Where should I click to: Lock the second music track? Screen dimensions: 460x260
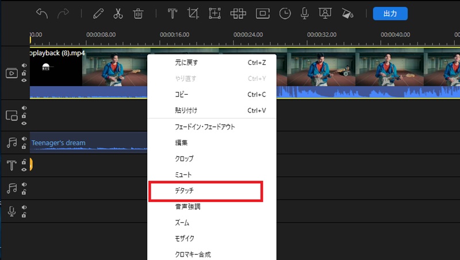(24, 192)
